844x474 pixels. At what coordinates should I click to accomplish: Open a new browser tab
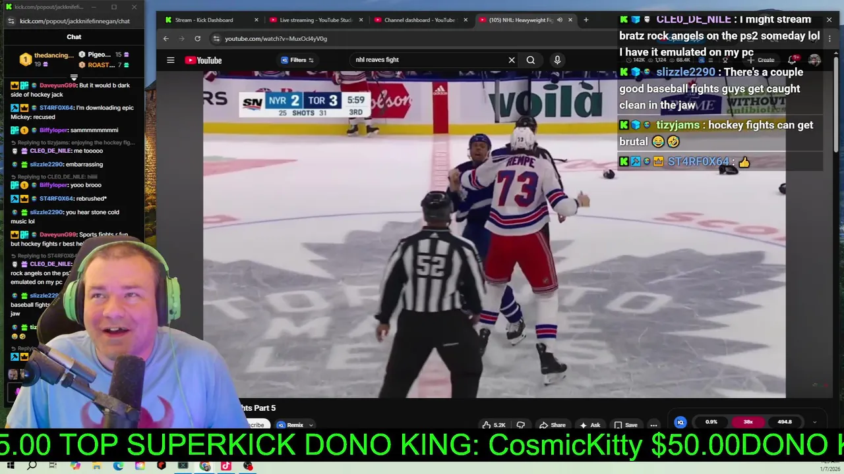coord(586,20)
